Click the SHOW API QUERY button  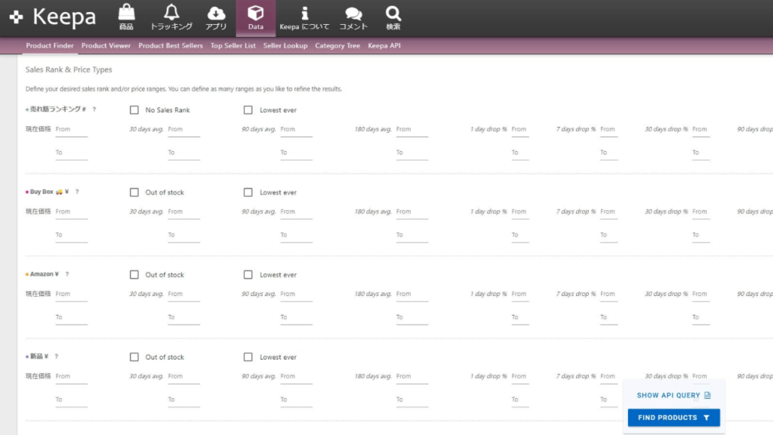[673, 395]
